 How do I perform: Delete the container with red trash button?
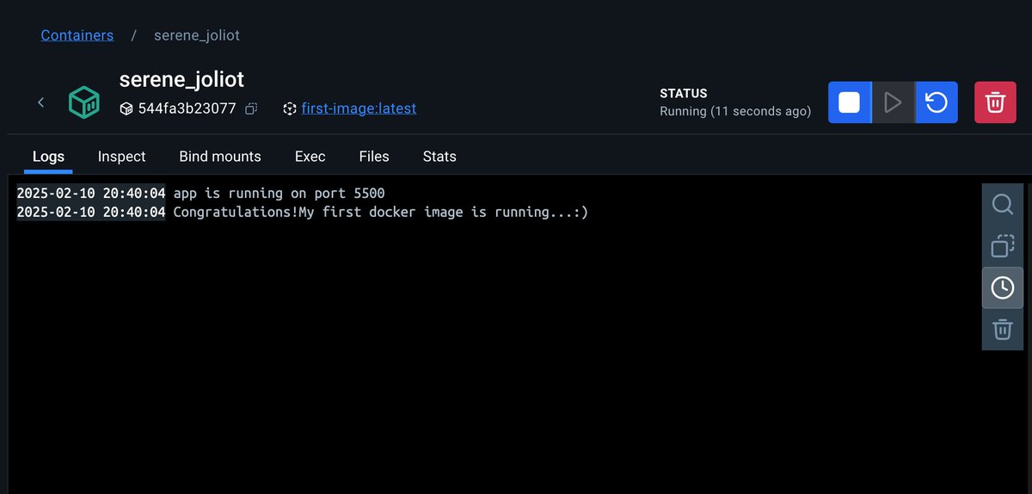pyautogui.click(x=995, y=102)
